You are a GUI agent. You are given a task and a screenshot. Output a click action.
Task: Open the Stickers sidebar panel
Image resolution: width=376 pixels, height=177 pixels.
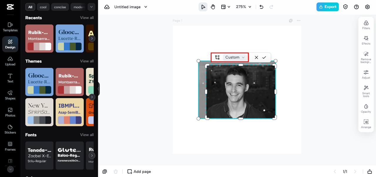tap(10, 129)
